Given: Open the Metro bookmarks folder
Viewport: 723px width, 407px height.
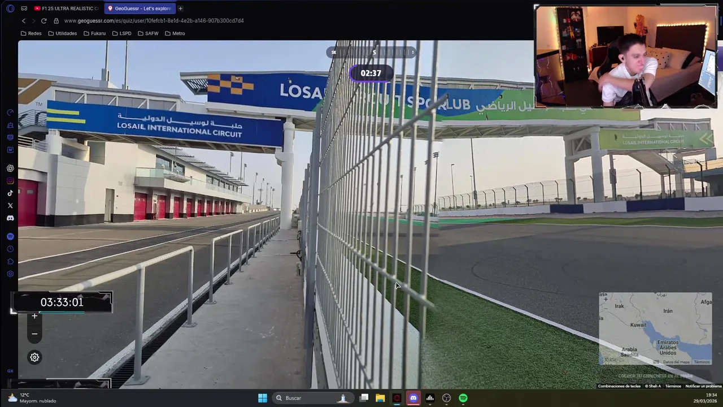Looking at the screenshot, I should [x=175, y=33].
